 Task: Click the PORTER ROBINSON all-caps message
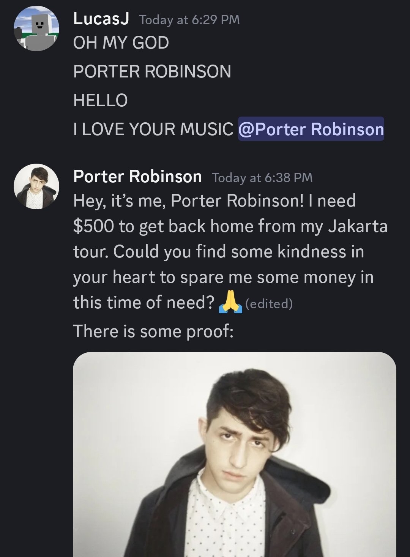[152, 72]
